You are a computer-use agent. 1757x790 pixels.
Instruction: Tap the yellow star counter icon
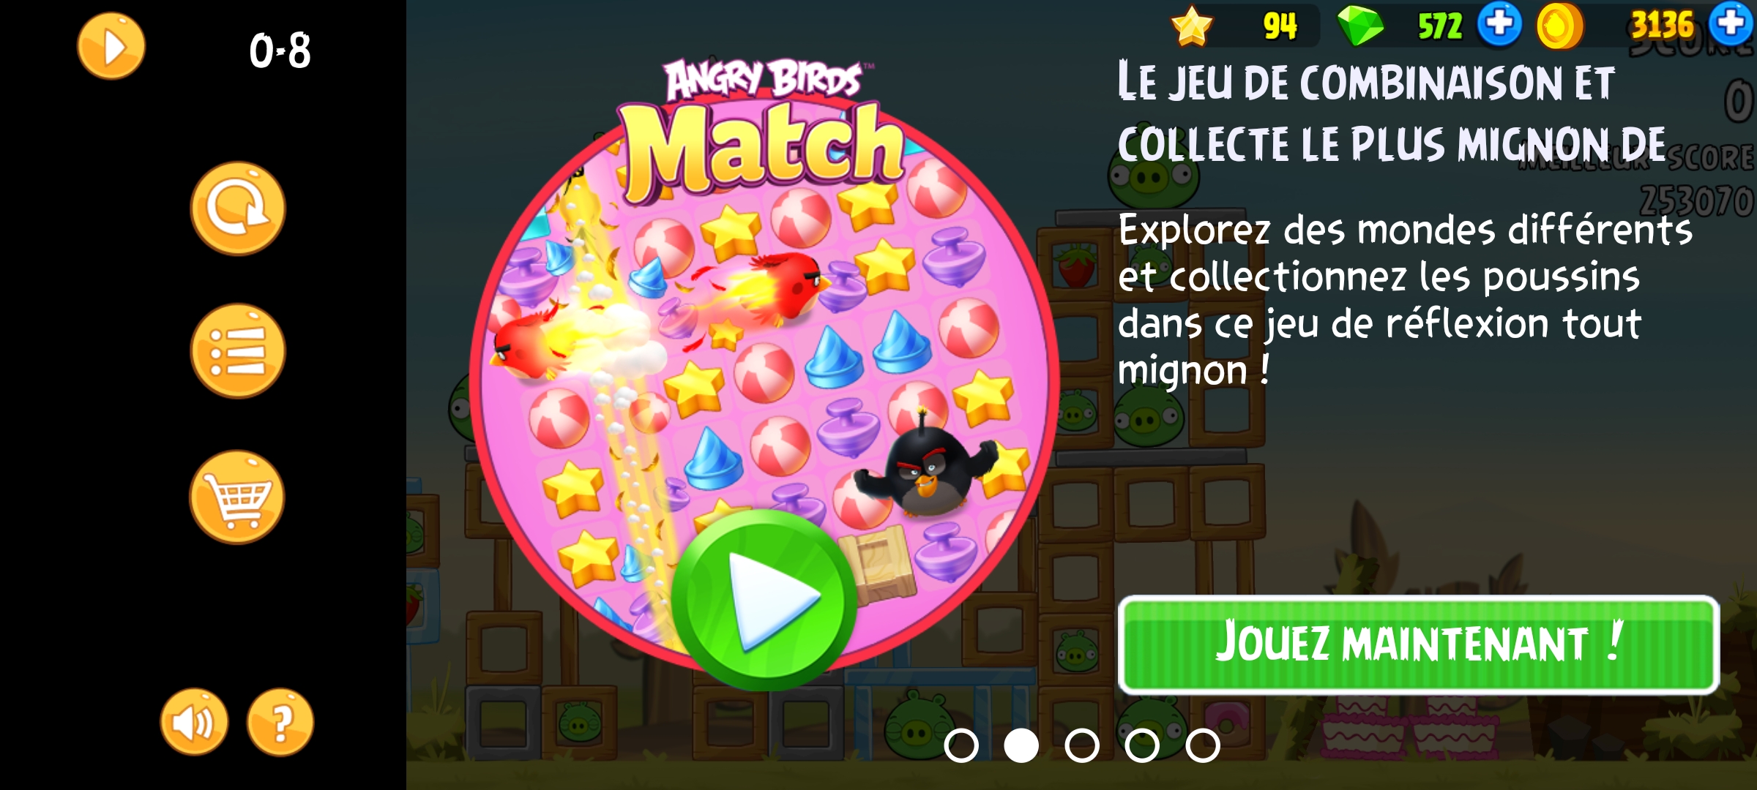click(1192, 26)
